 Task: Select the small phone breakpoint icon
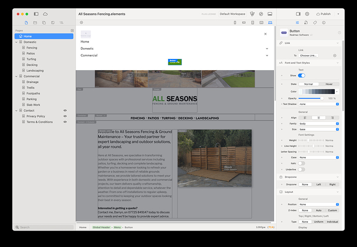click(x=235, y=23)
